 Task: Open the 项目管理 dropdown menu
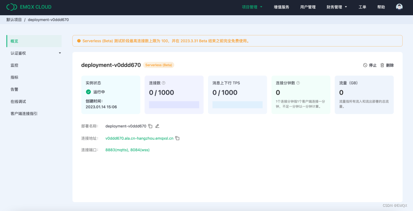252,7
